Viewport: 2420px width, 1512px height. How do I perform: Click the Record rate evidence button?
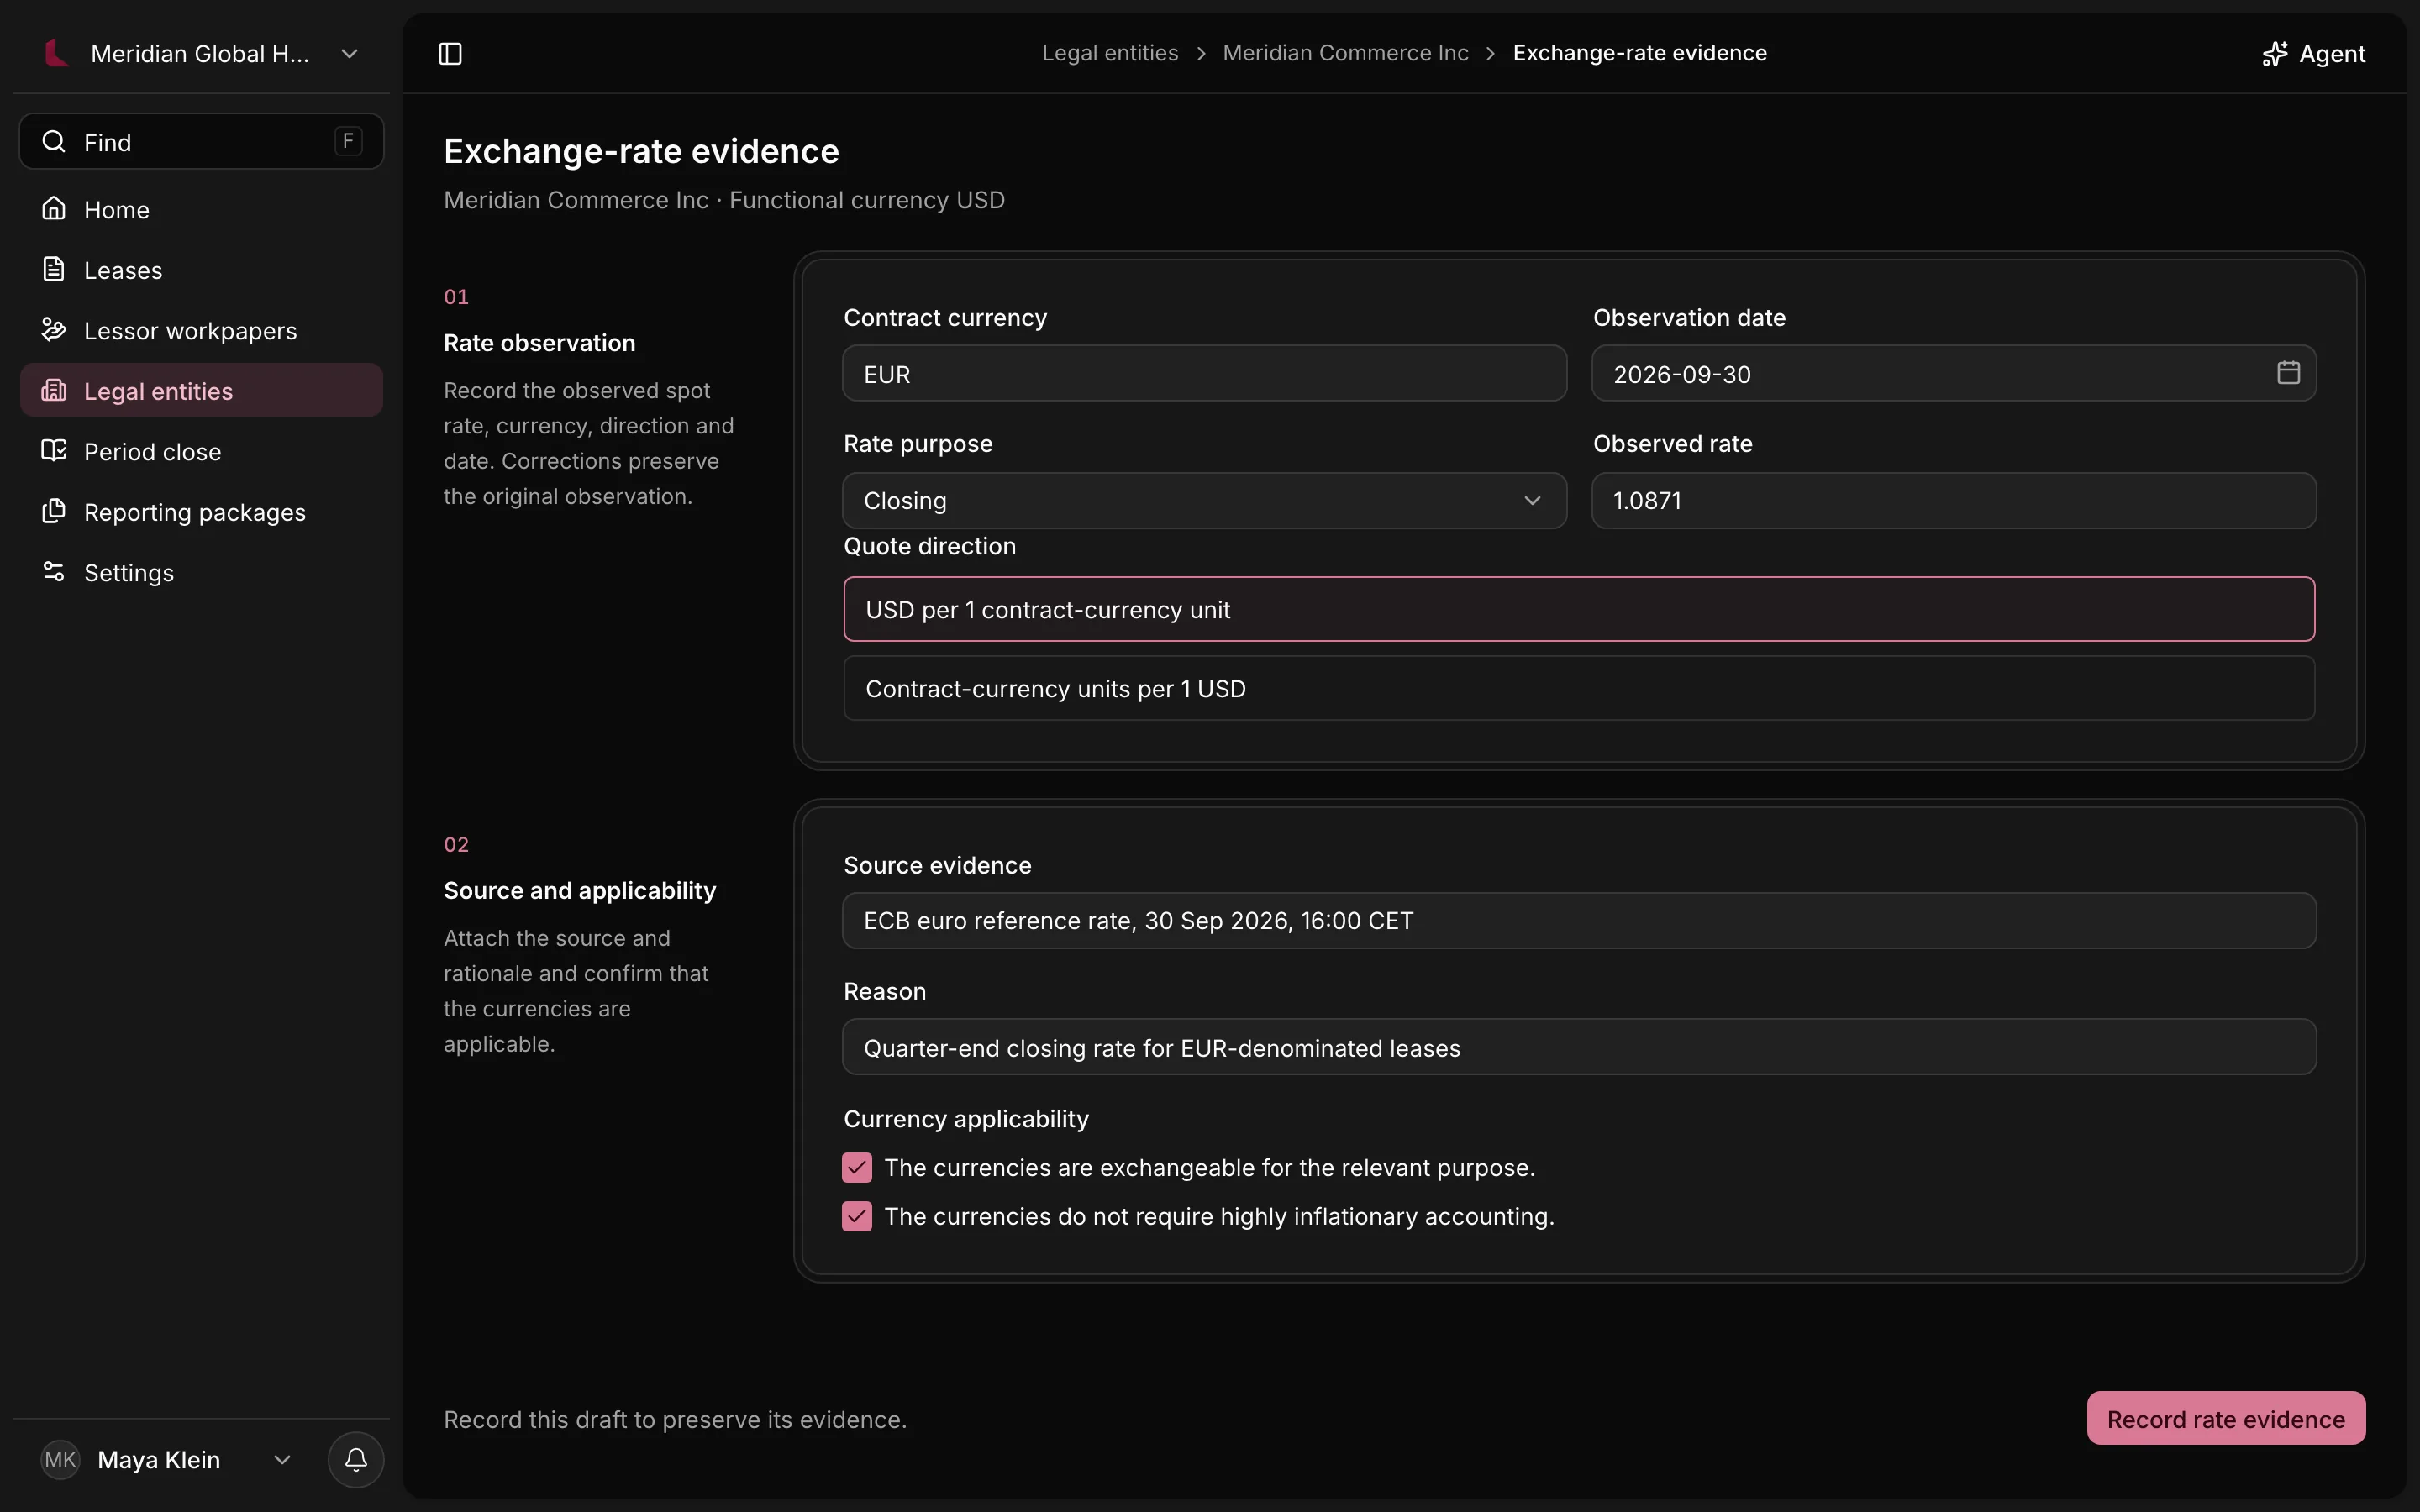coord(2226,1418)
